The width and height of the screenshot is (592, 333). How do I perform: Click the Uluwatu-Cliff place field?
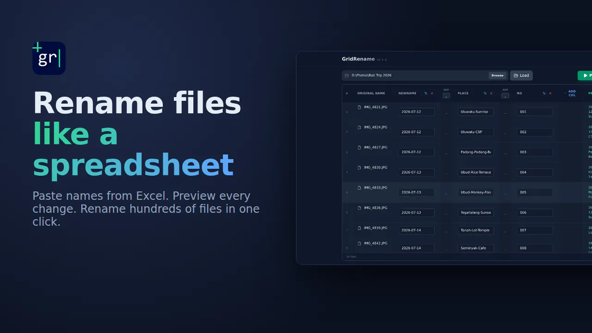(476, 132)
